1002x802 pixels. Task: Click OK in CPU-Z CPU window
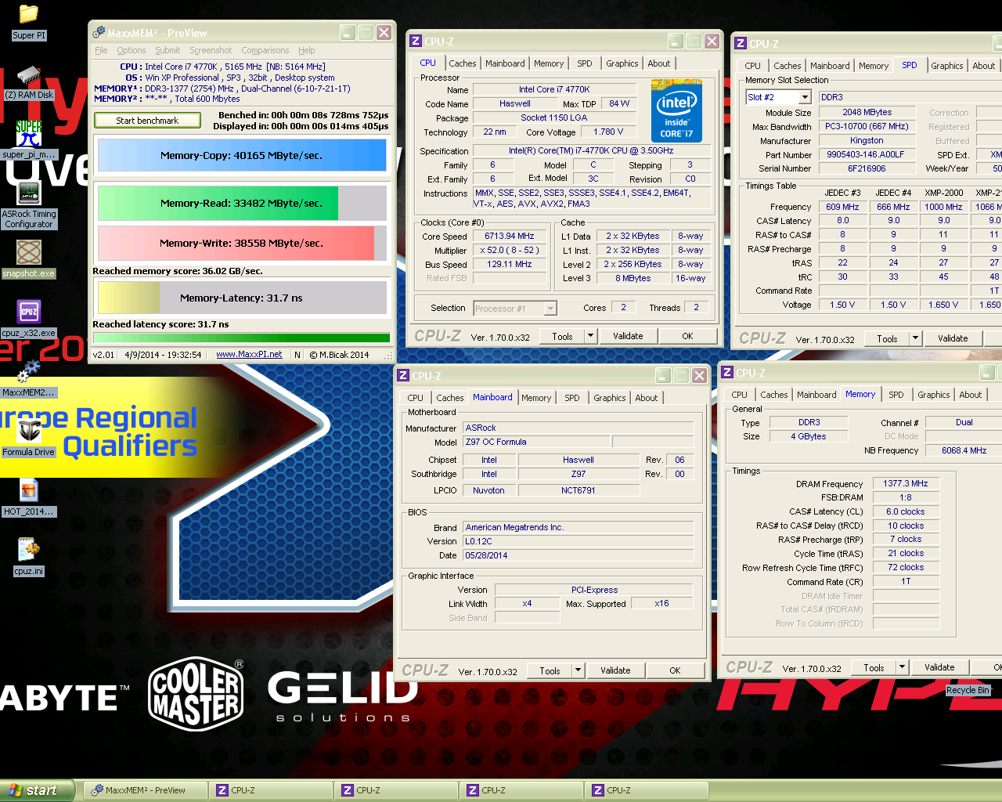(x=687, y=336)
